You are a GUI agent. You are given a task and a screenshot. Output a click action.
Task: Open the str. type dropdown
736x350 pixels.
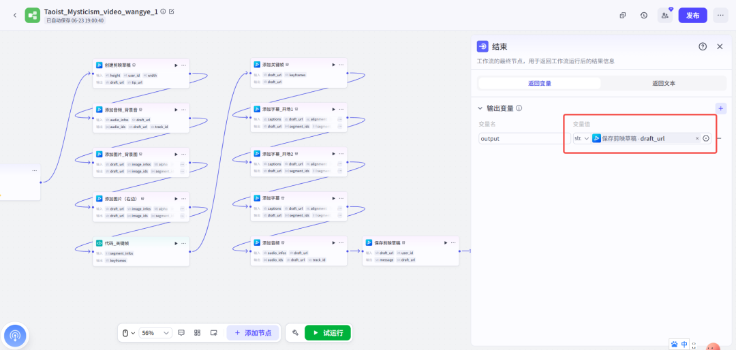pyautogui.click(x=582, y=138)
